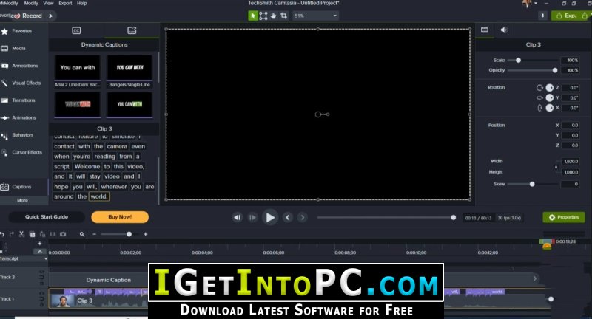
Task: Activate the Pan hand tool
Action: [273, 16]
